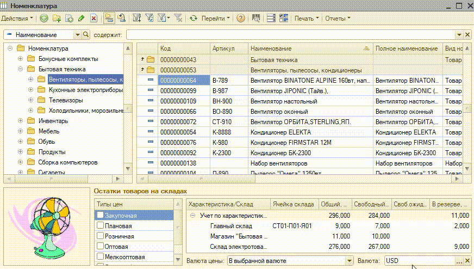Image resolution: width=474 pixels, height=269 pixels.
Task: Open Help with the question mark icon
Action: pos(240,18)
